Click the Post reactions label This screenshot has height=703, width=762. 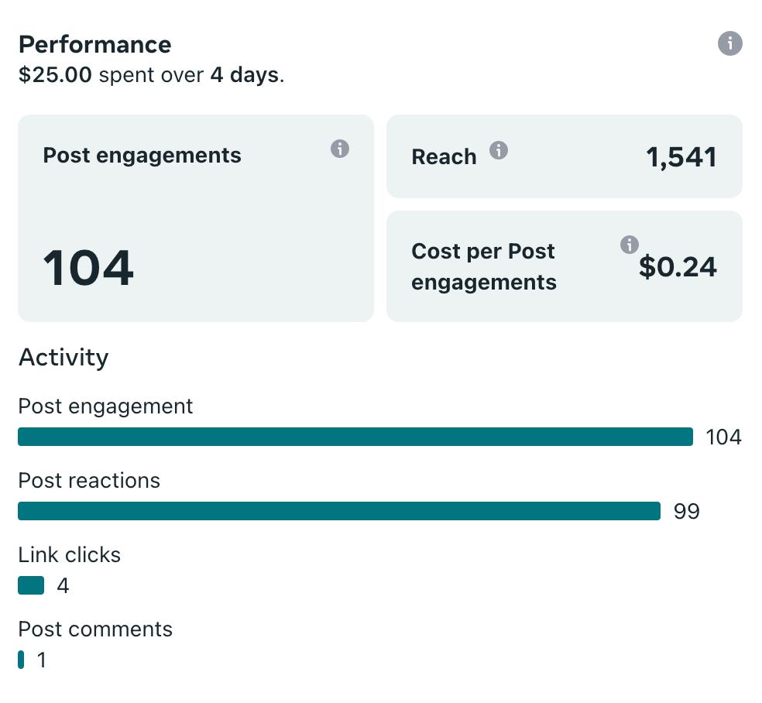tap(89, 480)
